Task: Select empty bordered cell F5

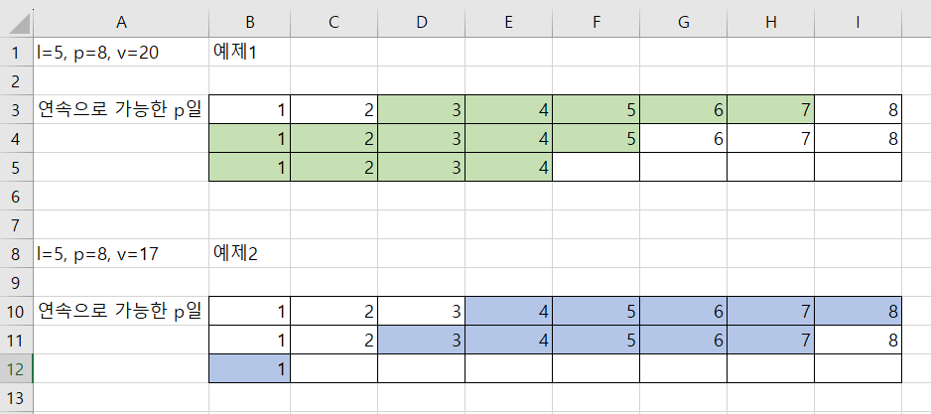Action: tap(597, 167)
